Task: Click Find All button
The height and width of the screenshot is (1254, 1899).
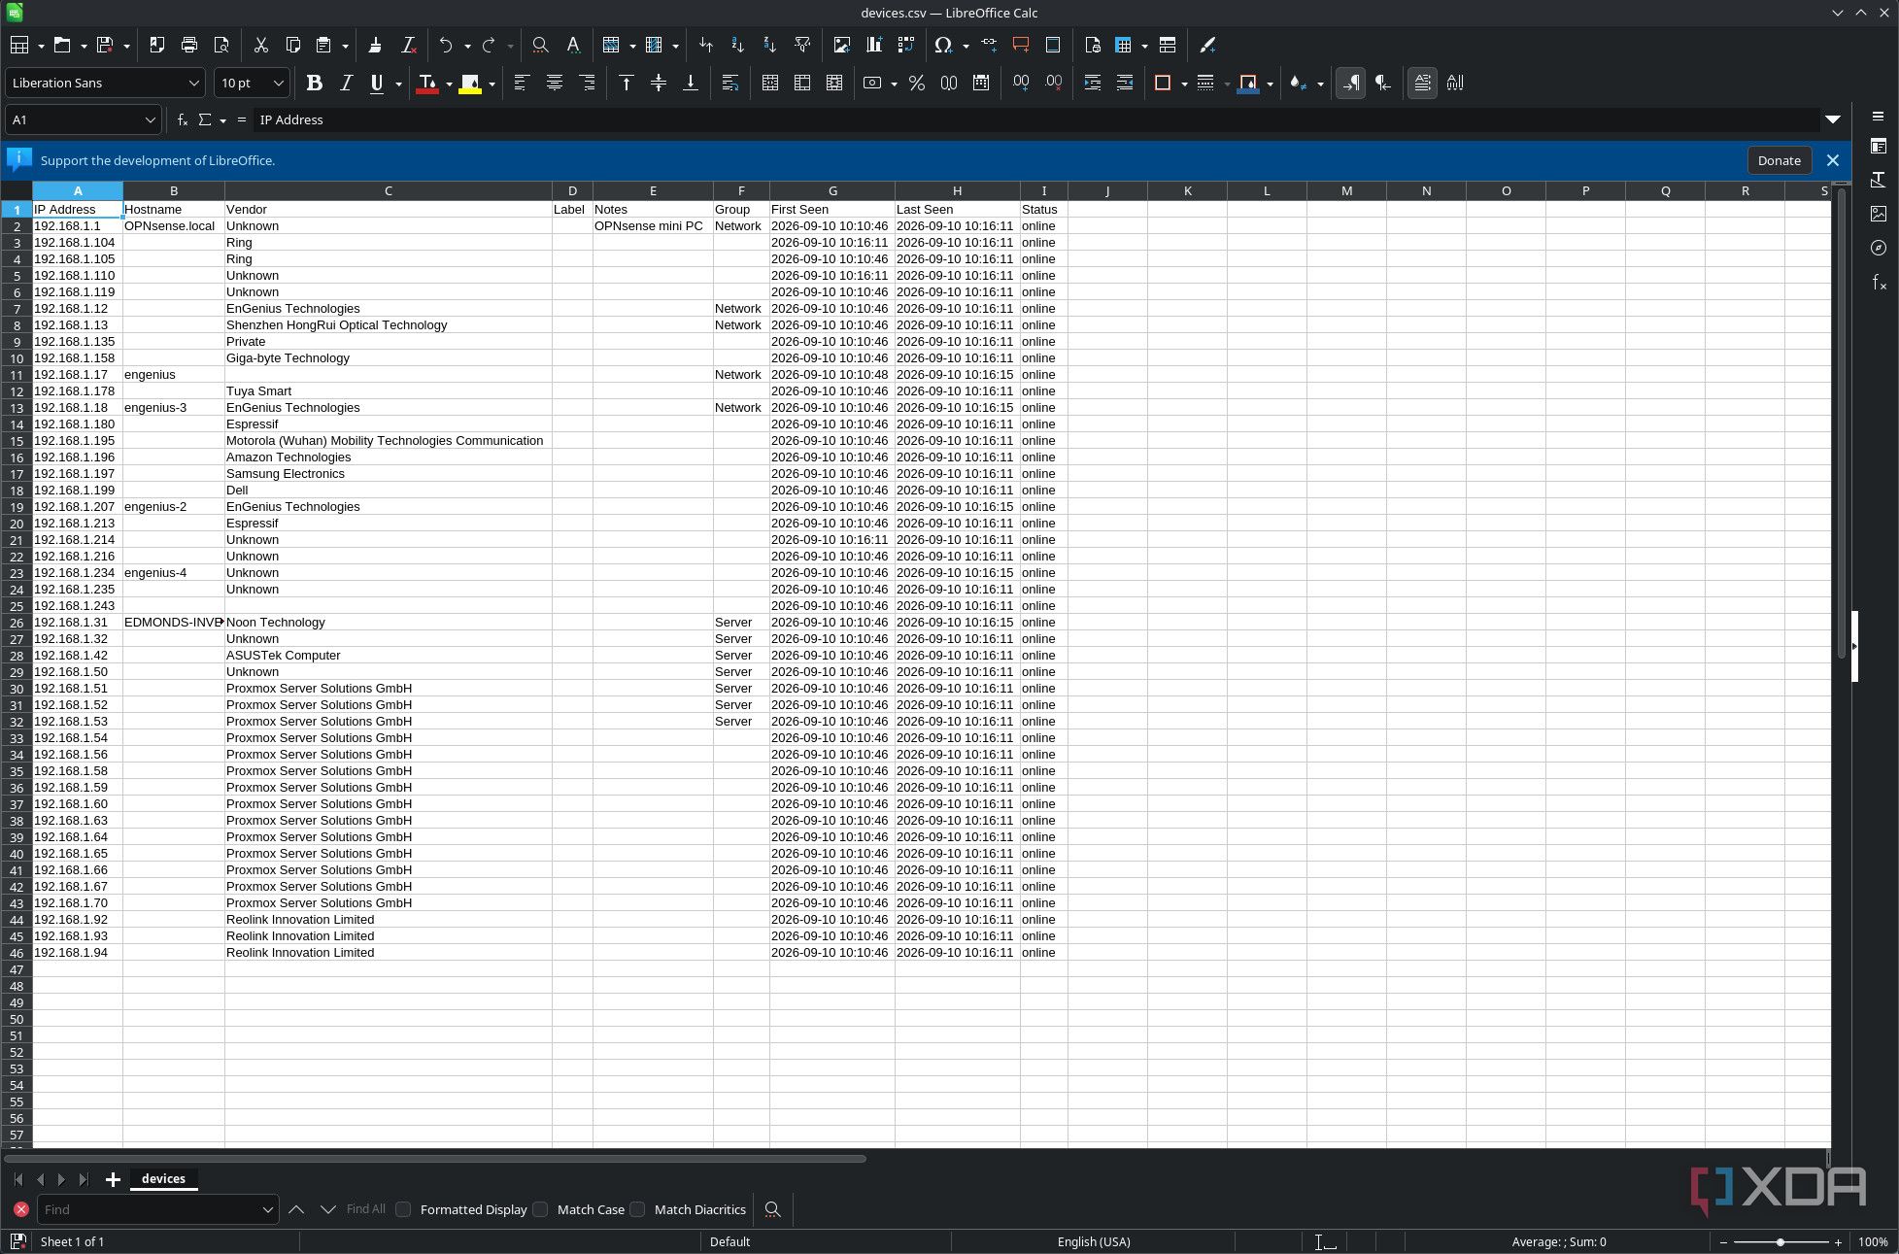Action: pyautogui.click(x=365, y=1209)
